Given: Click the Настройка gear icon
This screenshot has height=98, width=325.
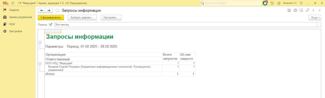Looking at the screenshot, I should click(x=5, y=31).
